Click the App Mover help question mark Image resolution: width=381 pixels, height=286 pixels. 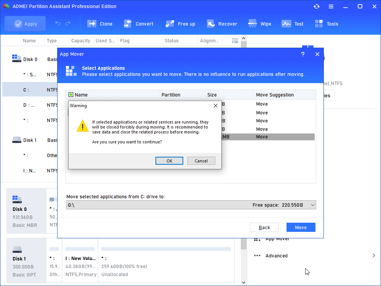click(x=303, y=54)
